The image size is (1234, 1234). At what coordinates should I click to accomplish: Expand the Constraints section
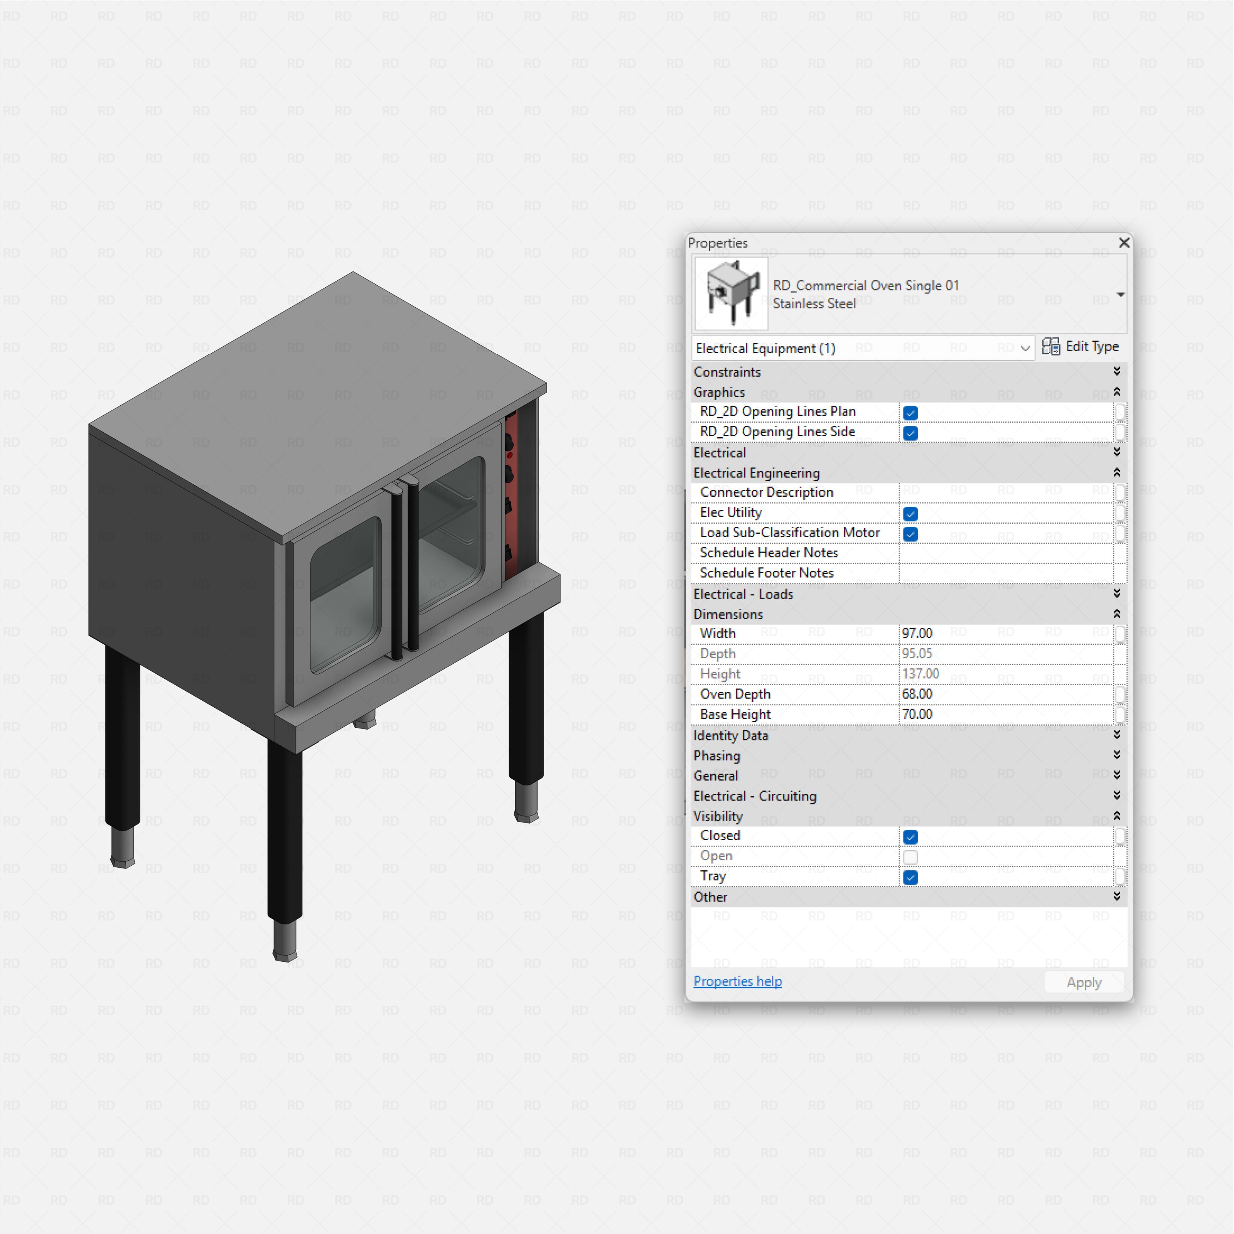(1116, 371)
